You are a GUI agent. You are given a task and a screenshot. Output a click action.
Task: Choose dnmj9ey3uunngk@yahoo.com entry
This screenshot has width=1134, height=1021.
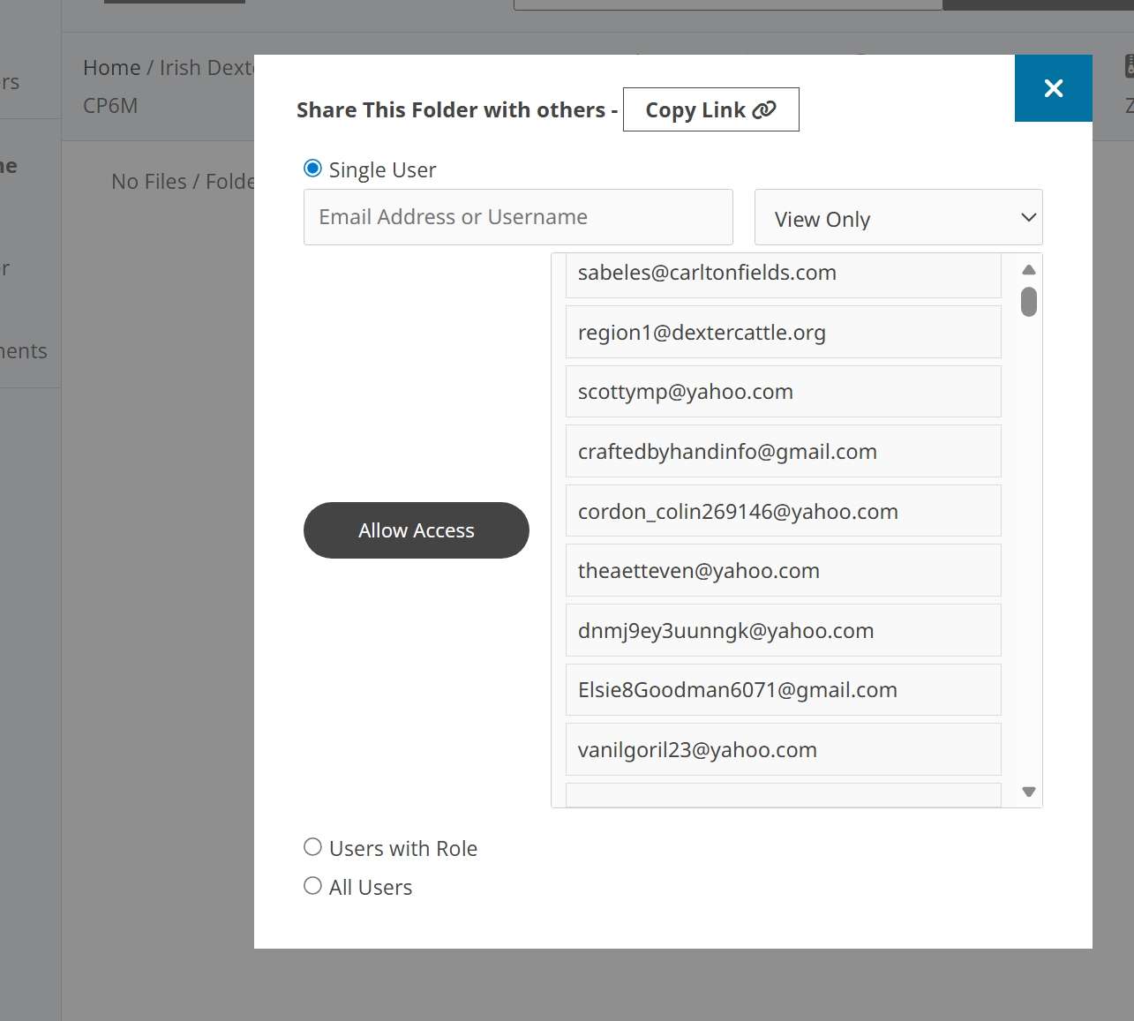click(783, 631)
